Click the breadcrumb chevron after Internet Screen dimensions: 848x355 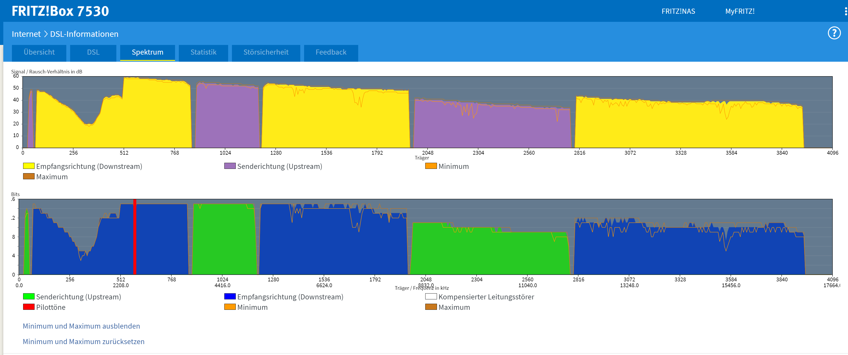point(46,34)
